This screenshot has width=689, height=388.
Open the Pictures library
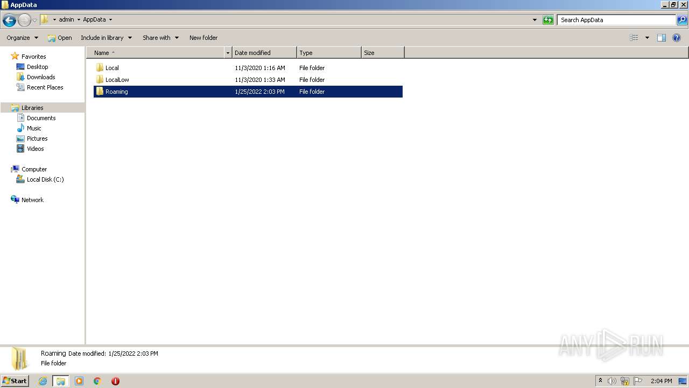pos(37,138)
